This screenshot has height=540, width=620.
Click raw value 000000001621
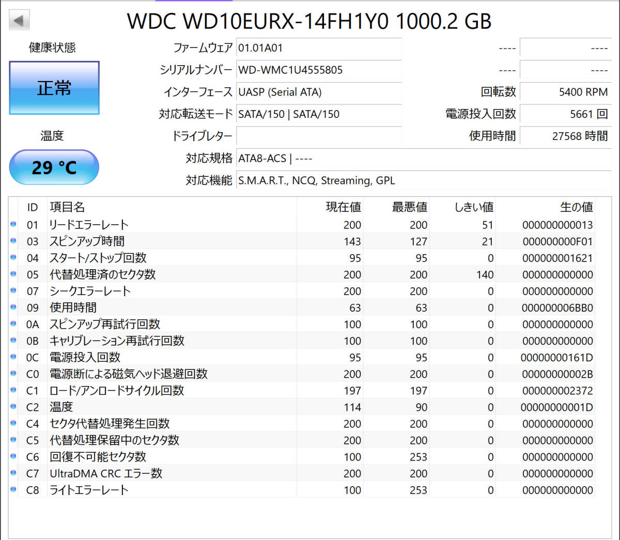coord(557,258)
